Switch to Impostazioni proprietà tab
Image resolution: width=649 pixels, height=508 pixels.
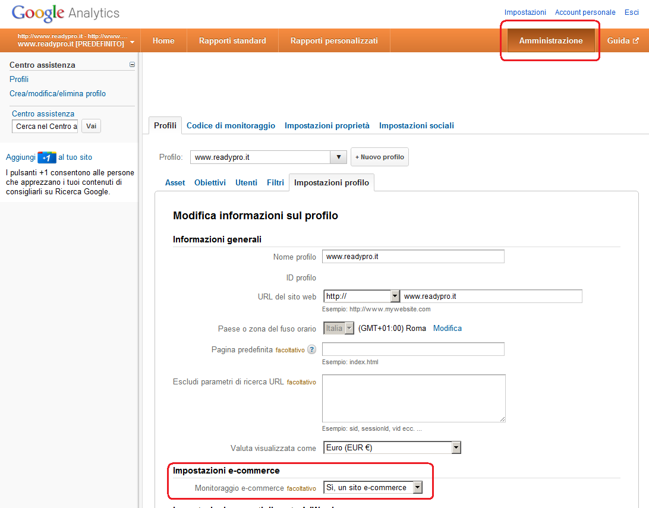pos(327,125)
